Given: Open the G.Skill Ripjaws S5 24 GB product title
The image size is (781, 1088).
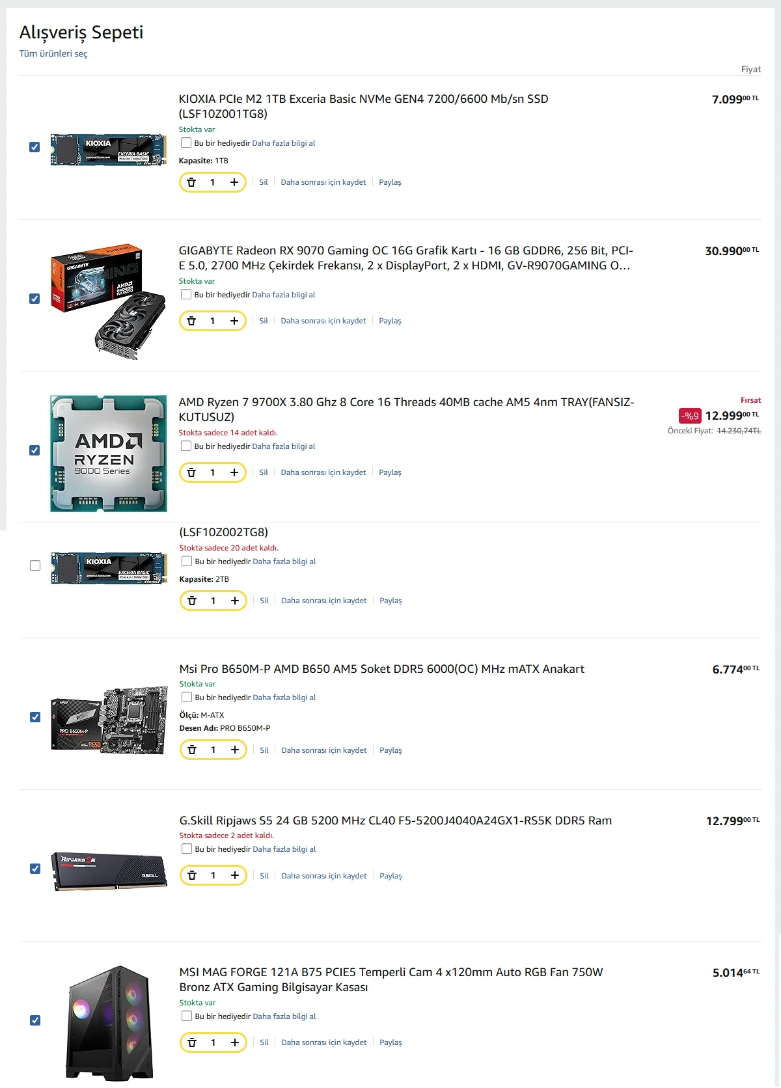Looking at the screenshot, I should pyautogui.click(x=396, y=821).
